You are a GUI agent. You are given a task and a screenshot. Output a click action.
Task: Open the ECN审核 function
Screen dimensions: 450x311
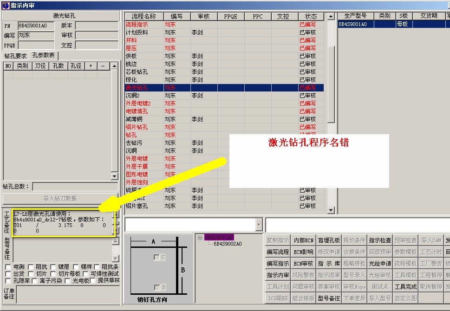(x=303, y=263)
